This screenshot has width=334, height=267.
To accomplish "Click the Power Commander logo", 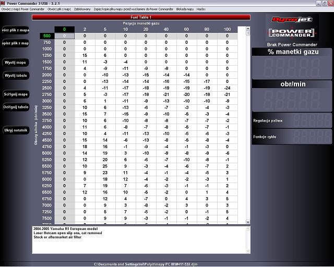I will [293, 35].
